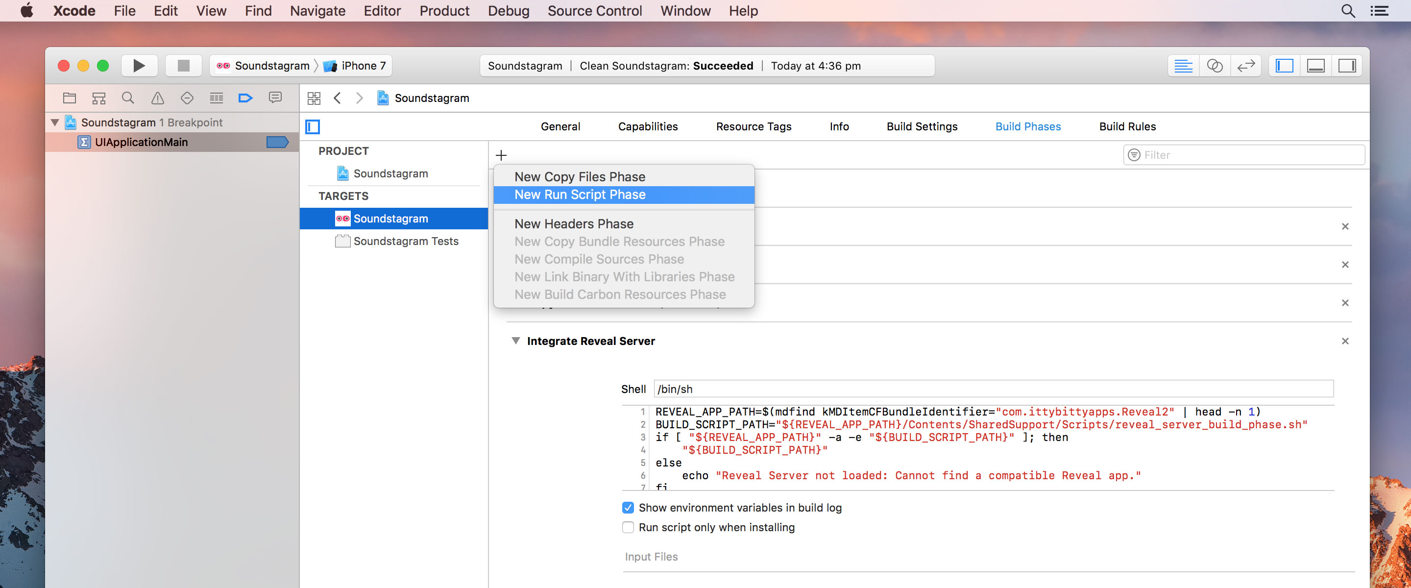This screenshot has width=1411, height=588.
Task: Toggle the Debug area visibility
Action: tap(1315, 66)
